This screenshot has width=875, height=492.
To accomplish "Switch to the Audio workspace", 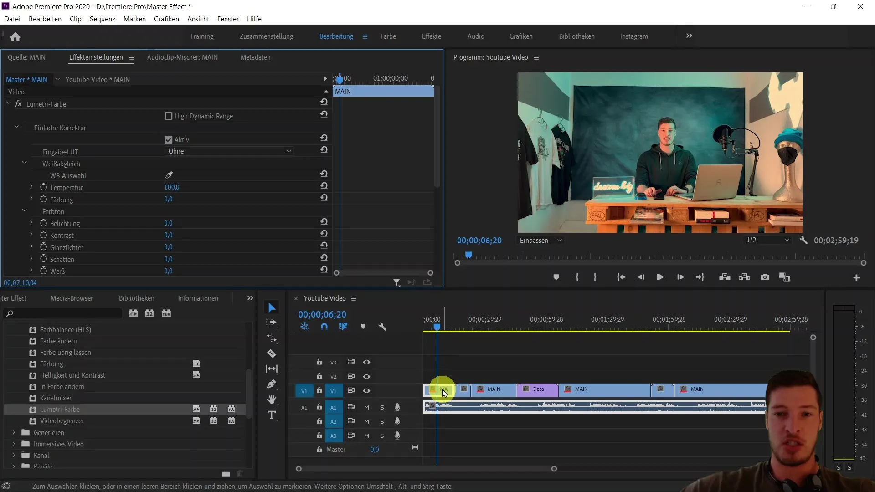I will coord(476,36).
